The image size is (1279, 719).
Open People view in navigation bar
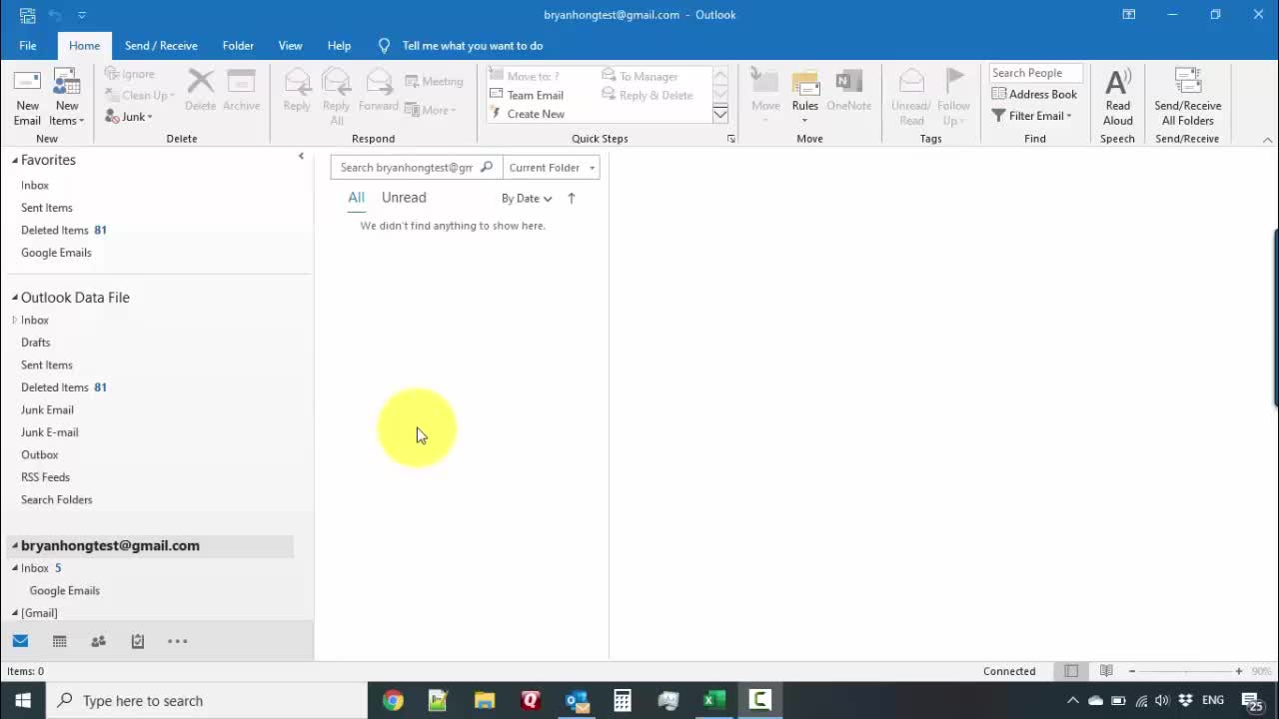(x=98, y=641)
